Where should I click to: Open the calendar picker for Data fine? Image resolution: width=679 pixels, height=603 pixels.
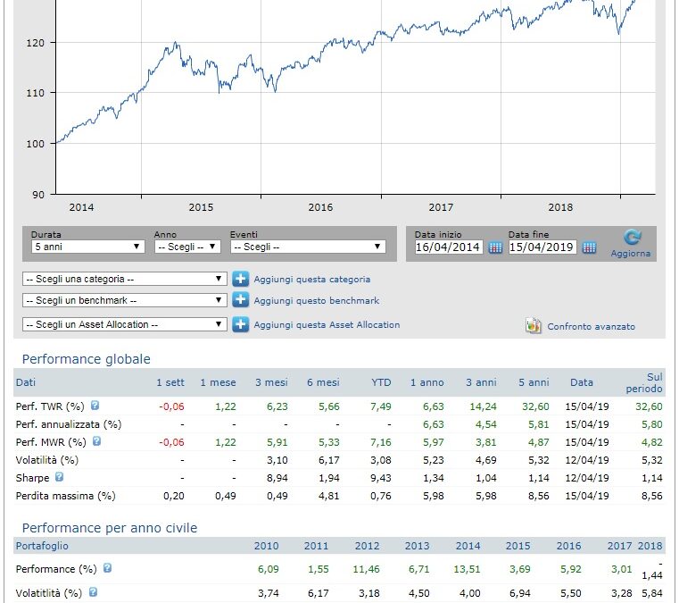click(589, 248)
